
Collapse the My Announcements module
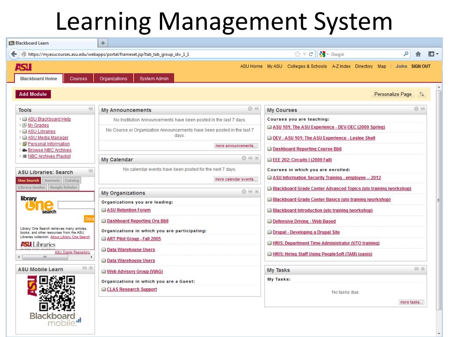pos(257,109)
